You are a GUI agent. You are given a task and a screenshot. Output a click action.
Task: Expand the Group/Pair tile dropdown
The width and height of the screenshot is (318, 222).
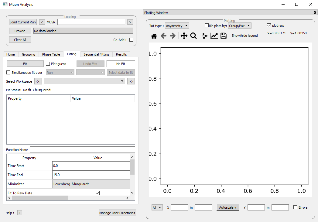[x=240, y=26]
